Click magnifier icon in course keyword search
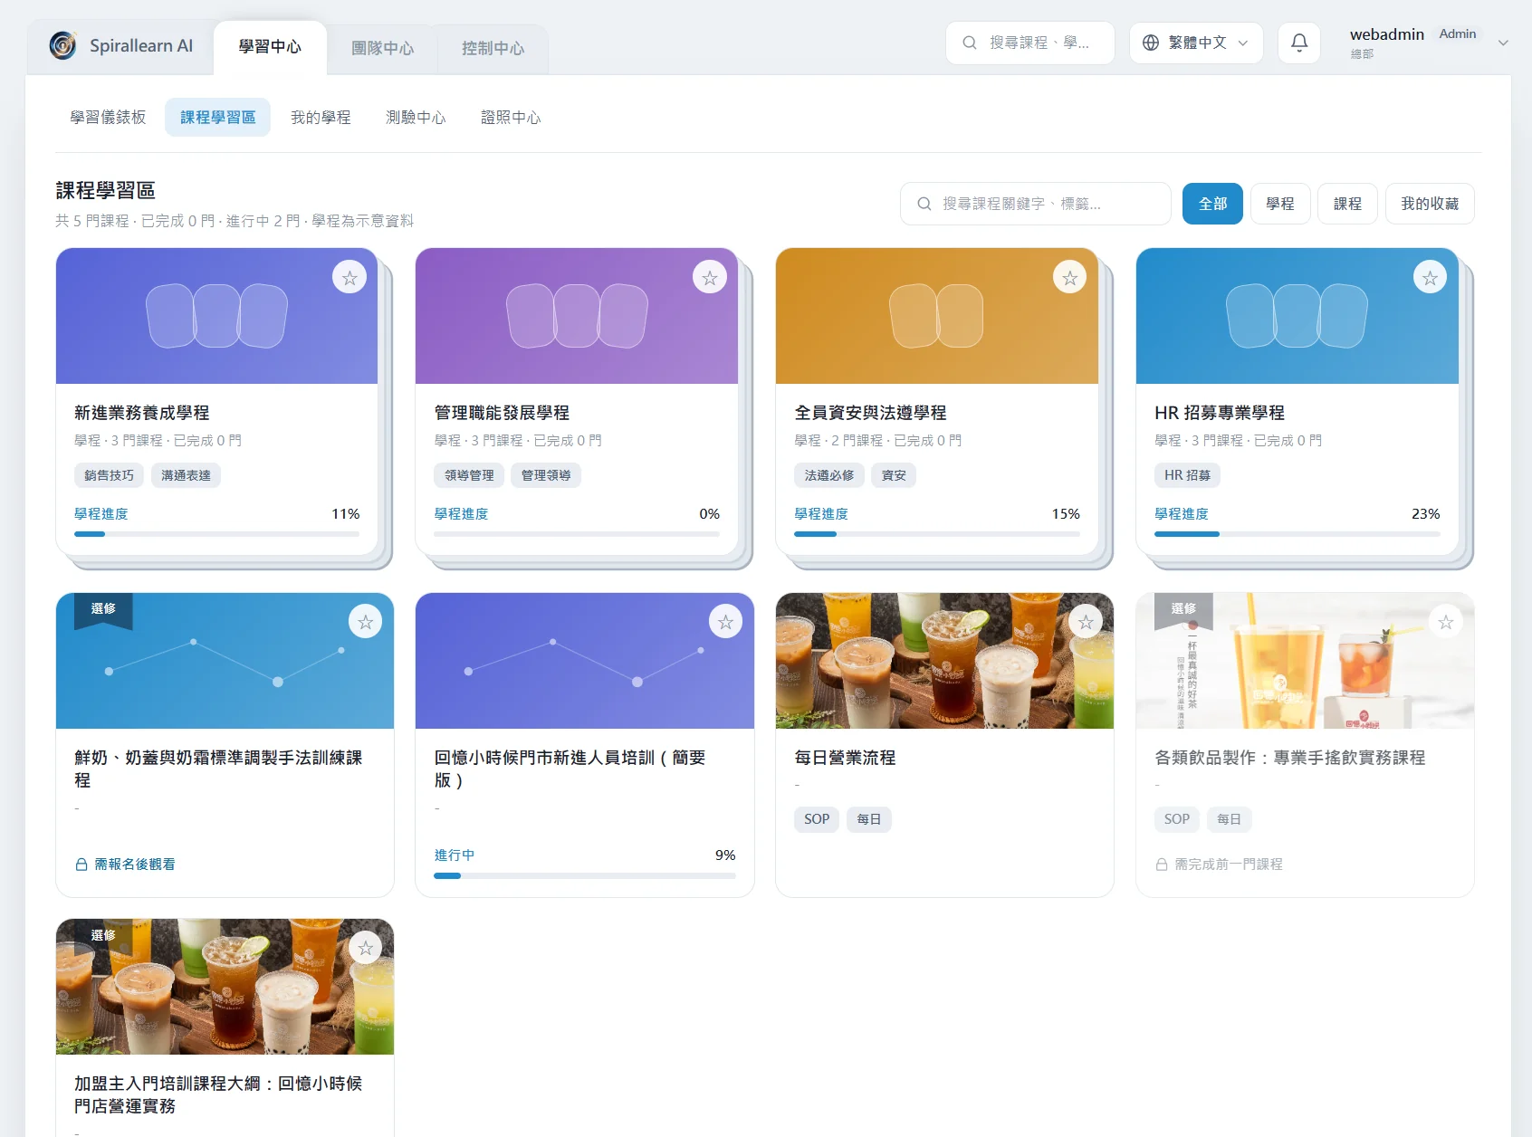1532x1137 pixels. click(924, 204)
